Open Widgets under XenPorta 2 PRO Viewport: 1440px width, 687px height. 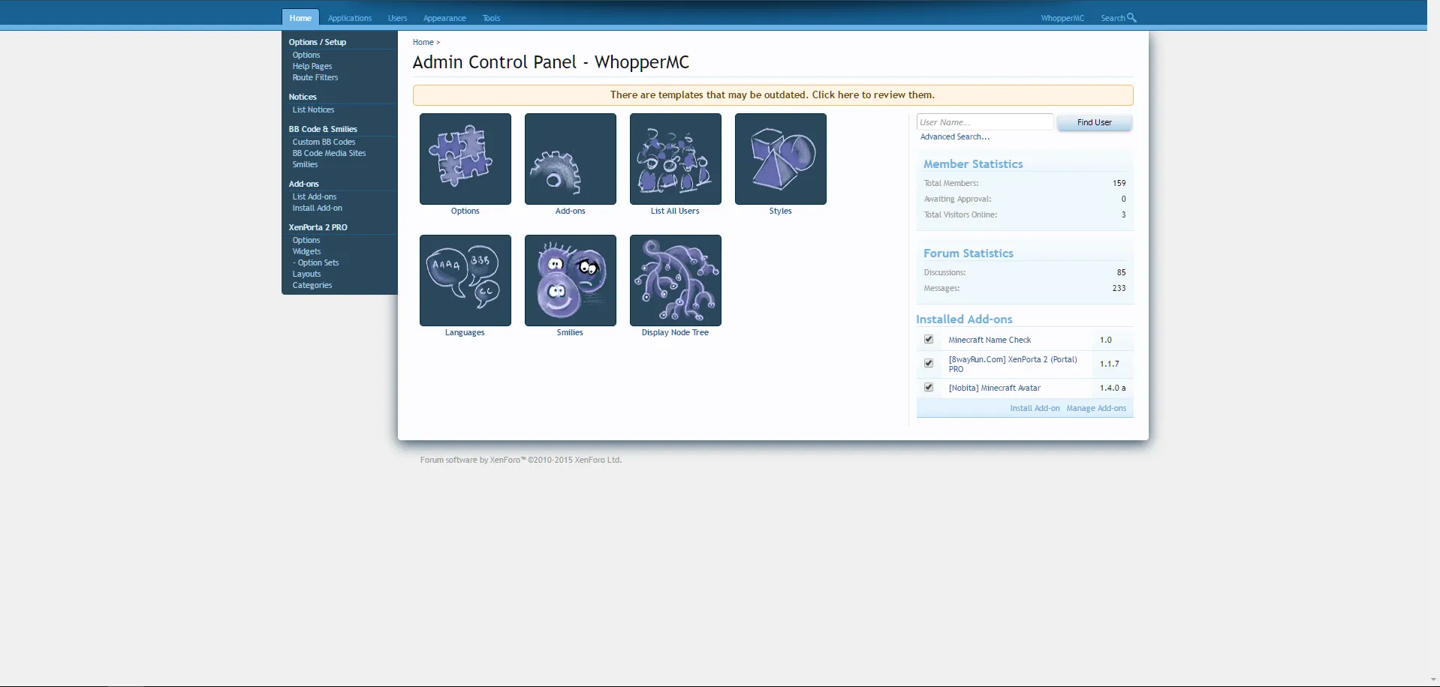tap(306, 252)
